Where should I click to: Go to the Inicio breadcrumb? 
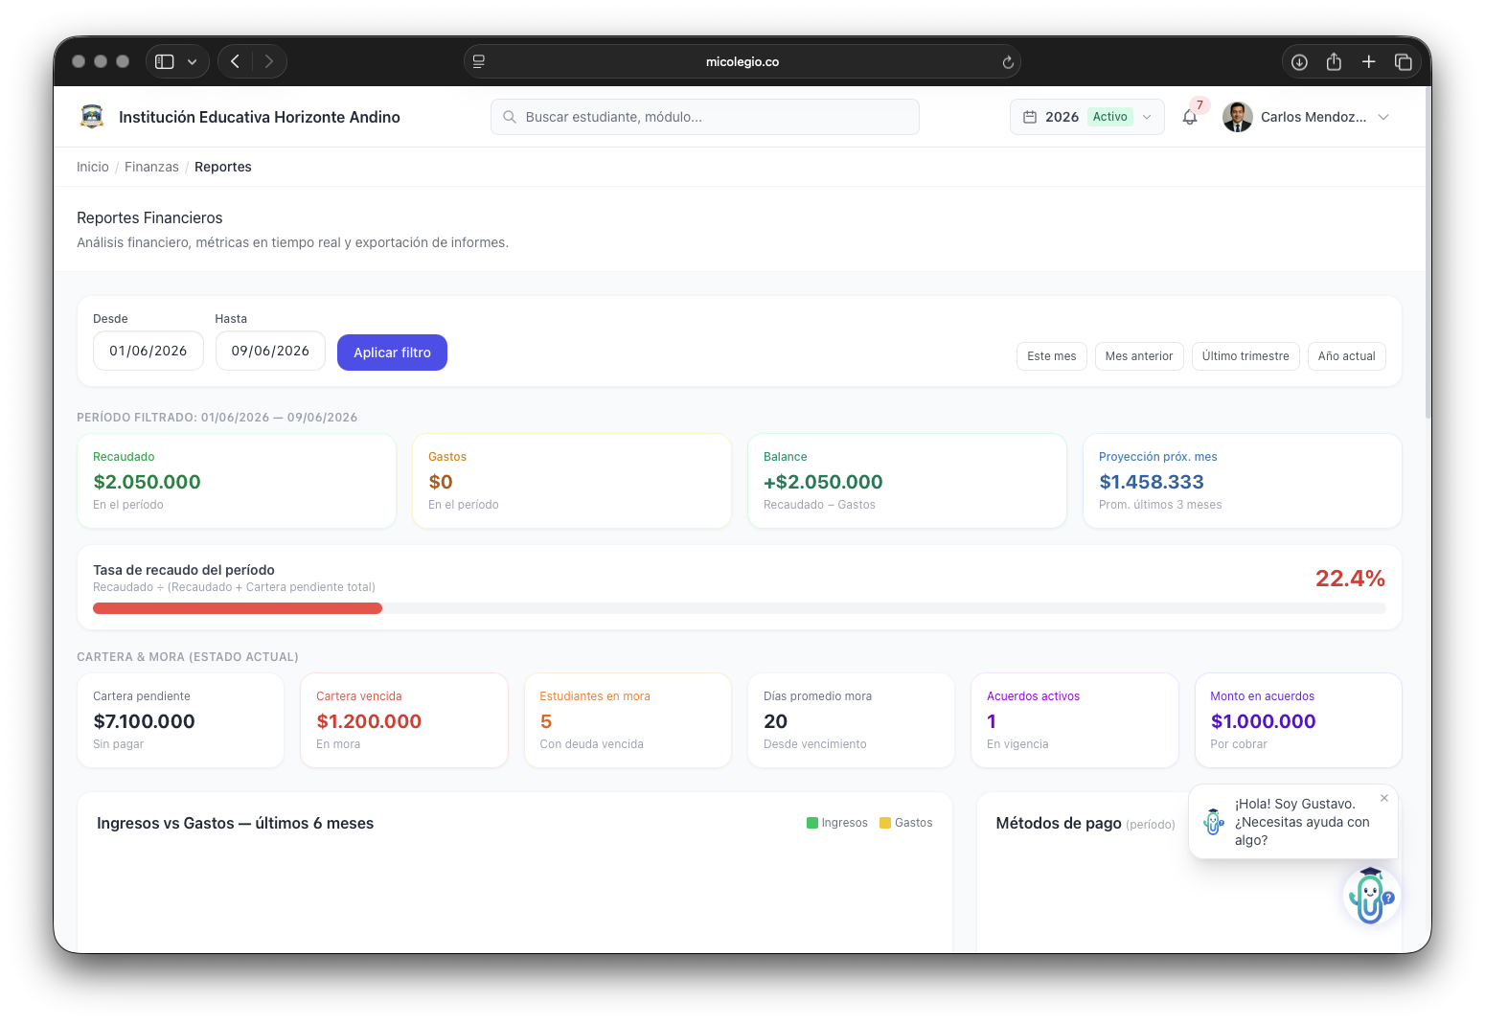[93, 167]
